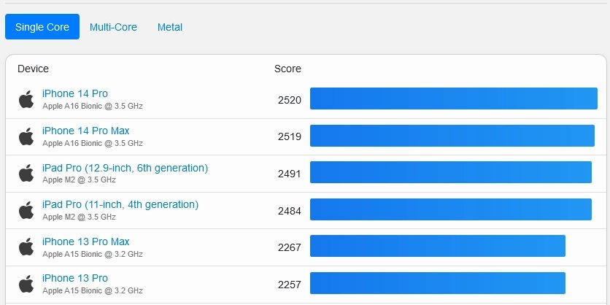Click Apple A15 Bionic text under iPhone 13 Pro Max

pyautogui.click(x=93, y=254)
